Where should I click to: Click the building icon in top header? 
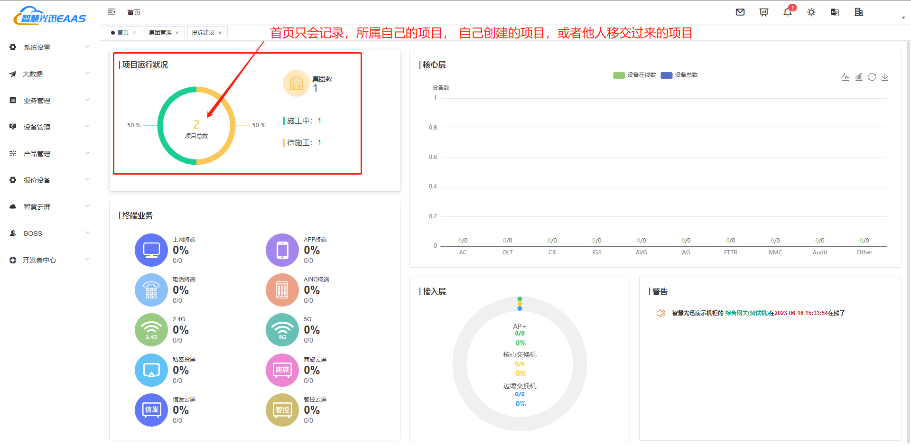click(859, 12)
